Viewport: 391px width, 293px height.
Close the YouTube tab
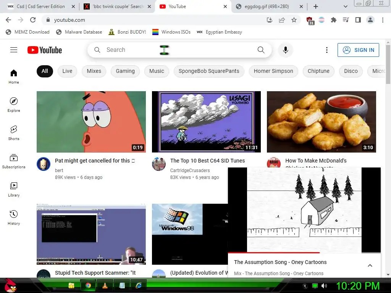225,6
